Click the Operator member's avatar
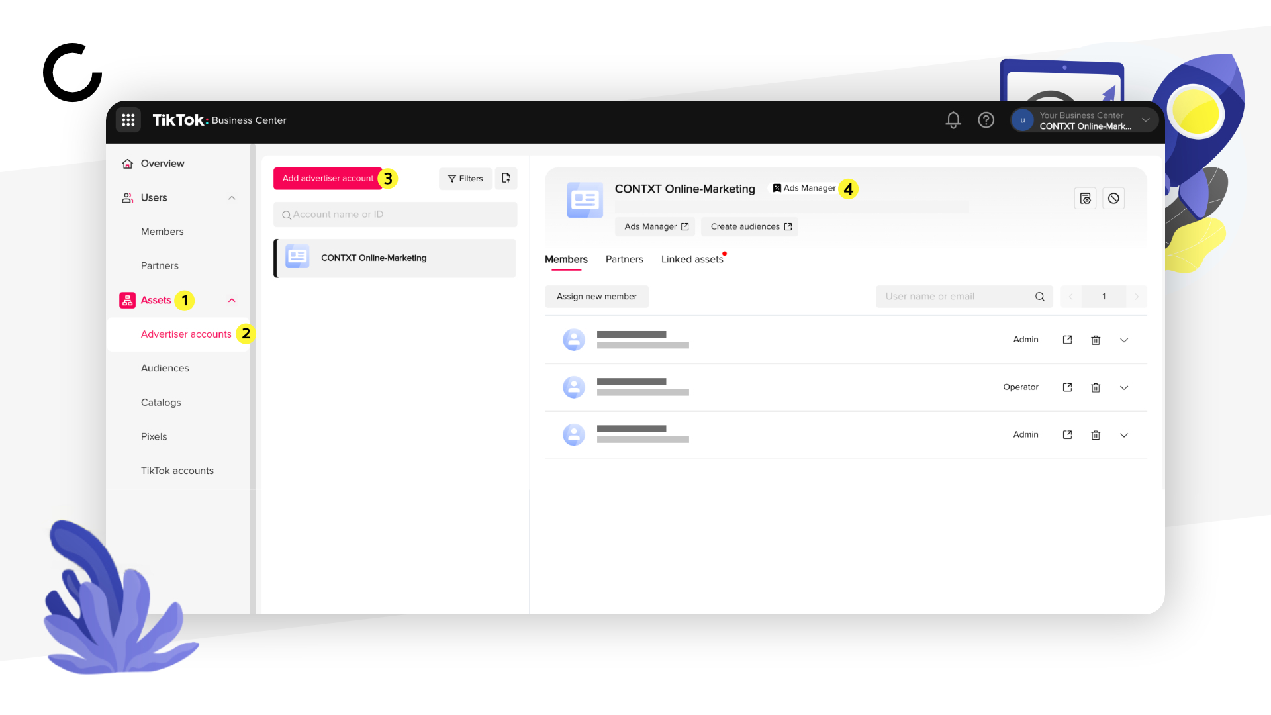This screenshot has width=1271, height=715. coord(574,387)
